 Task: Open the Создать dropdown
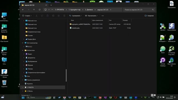27,16
